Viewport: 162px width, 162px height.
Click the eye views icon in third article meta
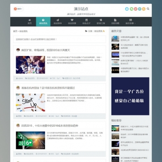click(x=50, y=154)
